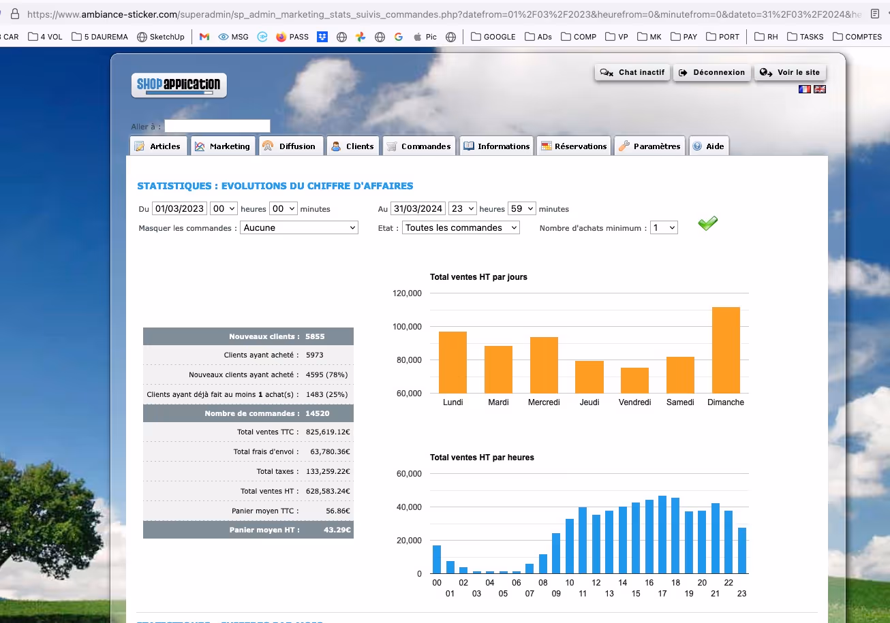Click the person icon on the Clients tab
The width and height of the screenshot is (890, 623).
pyautogui.click(x=336, y=146)
